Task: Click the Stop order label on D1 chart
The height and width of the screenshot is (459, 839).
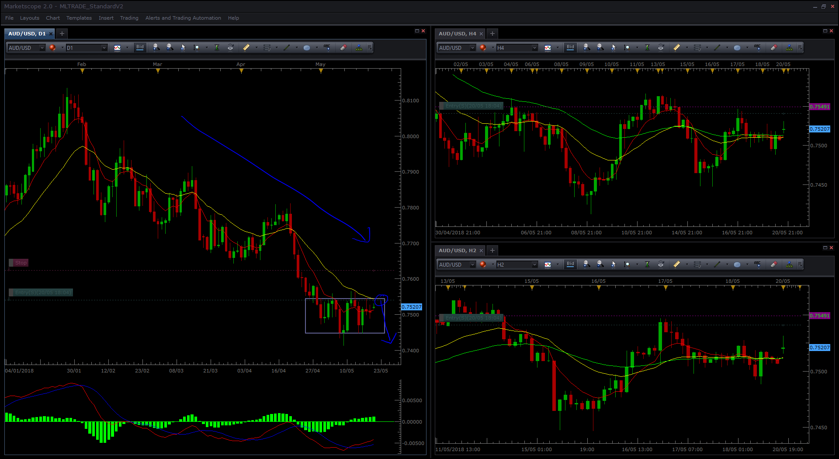Action: [19, 263]
